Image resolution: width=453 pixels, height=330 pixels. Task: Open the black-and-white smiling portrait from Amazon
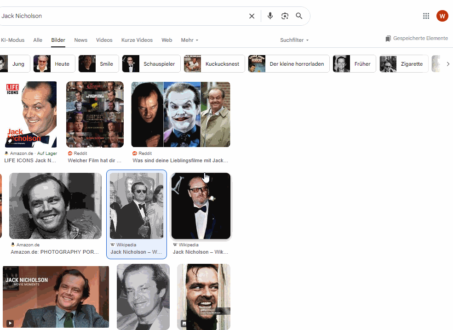click(x=55, y=206)
